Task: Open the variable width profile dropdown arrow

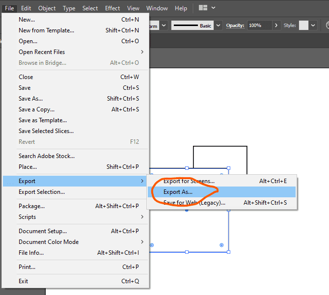Action: pos(164,26)
